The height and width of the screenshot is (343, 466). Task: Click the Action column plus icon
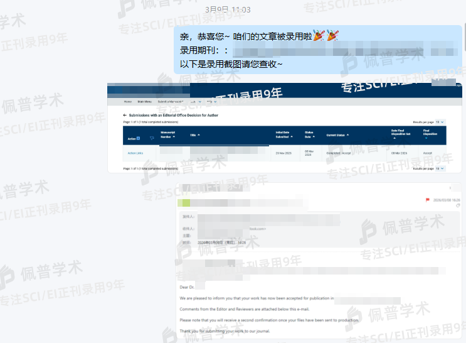click(139, 138)
